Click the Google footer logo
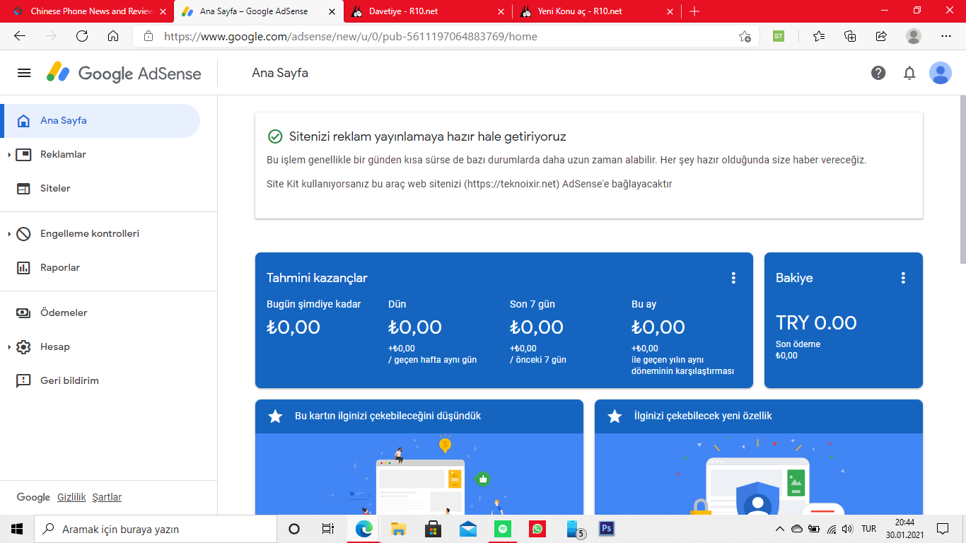Viewport: 966px width, 543px height. click(33, 497)
